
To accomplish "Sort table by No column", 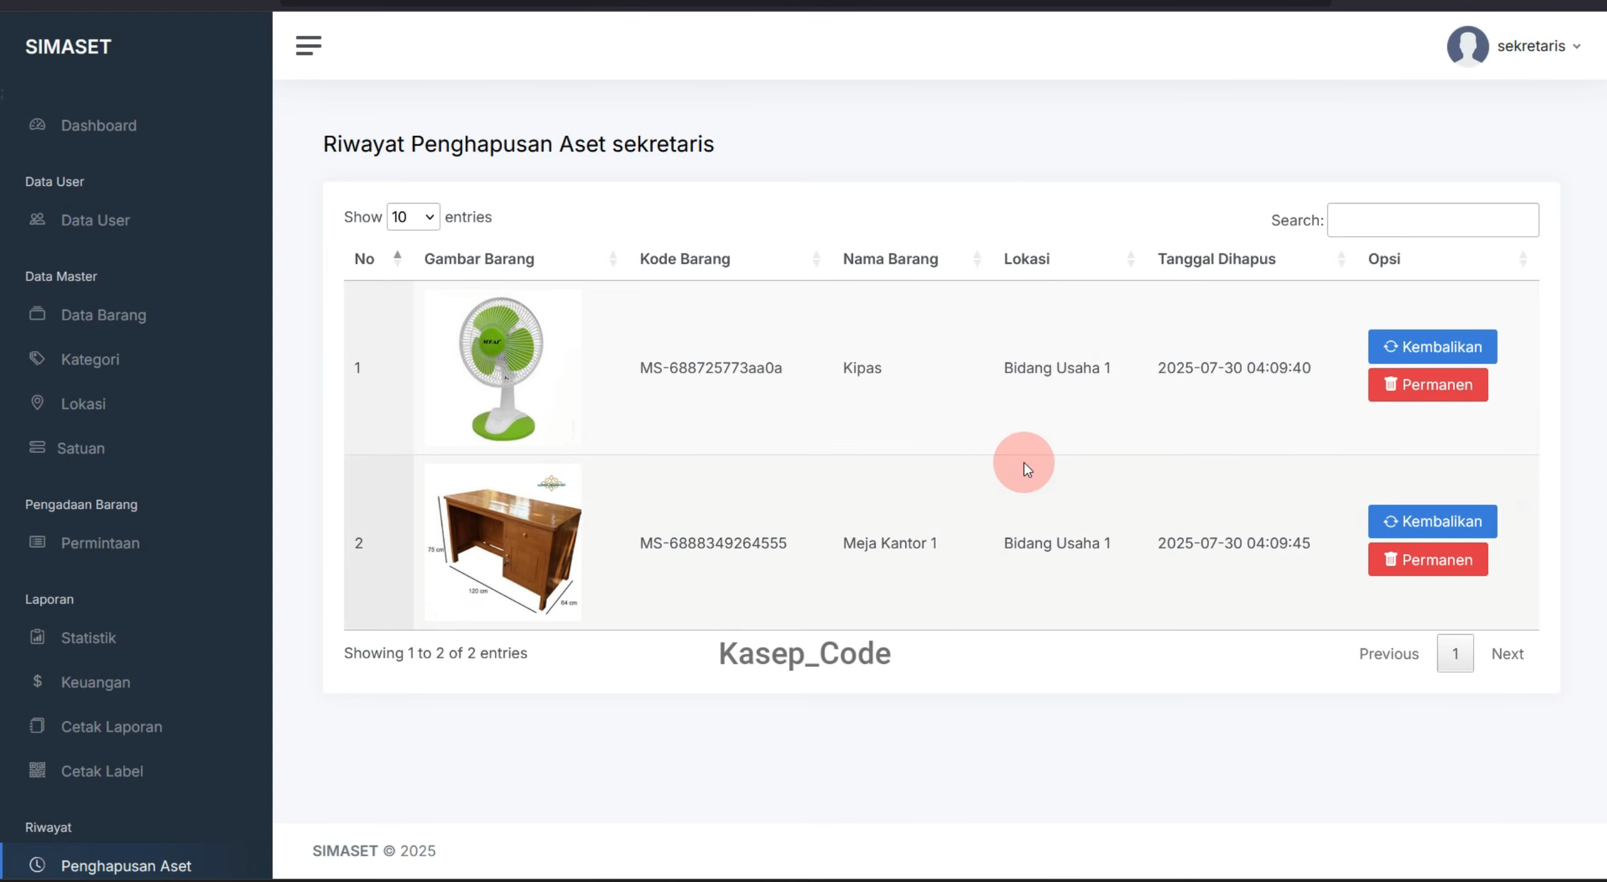I will click(378, 259).
